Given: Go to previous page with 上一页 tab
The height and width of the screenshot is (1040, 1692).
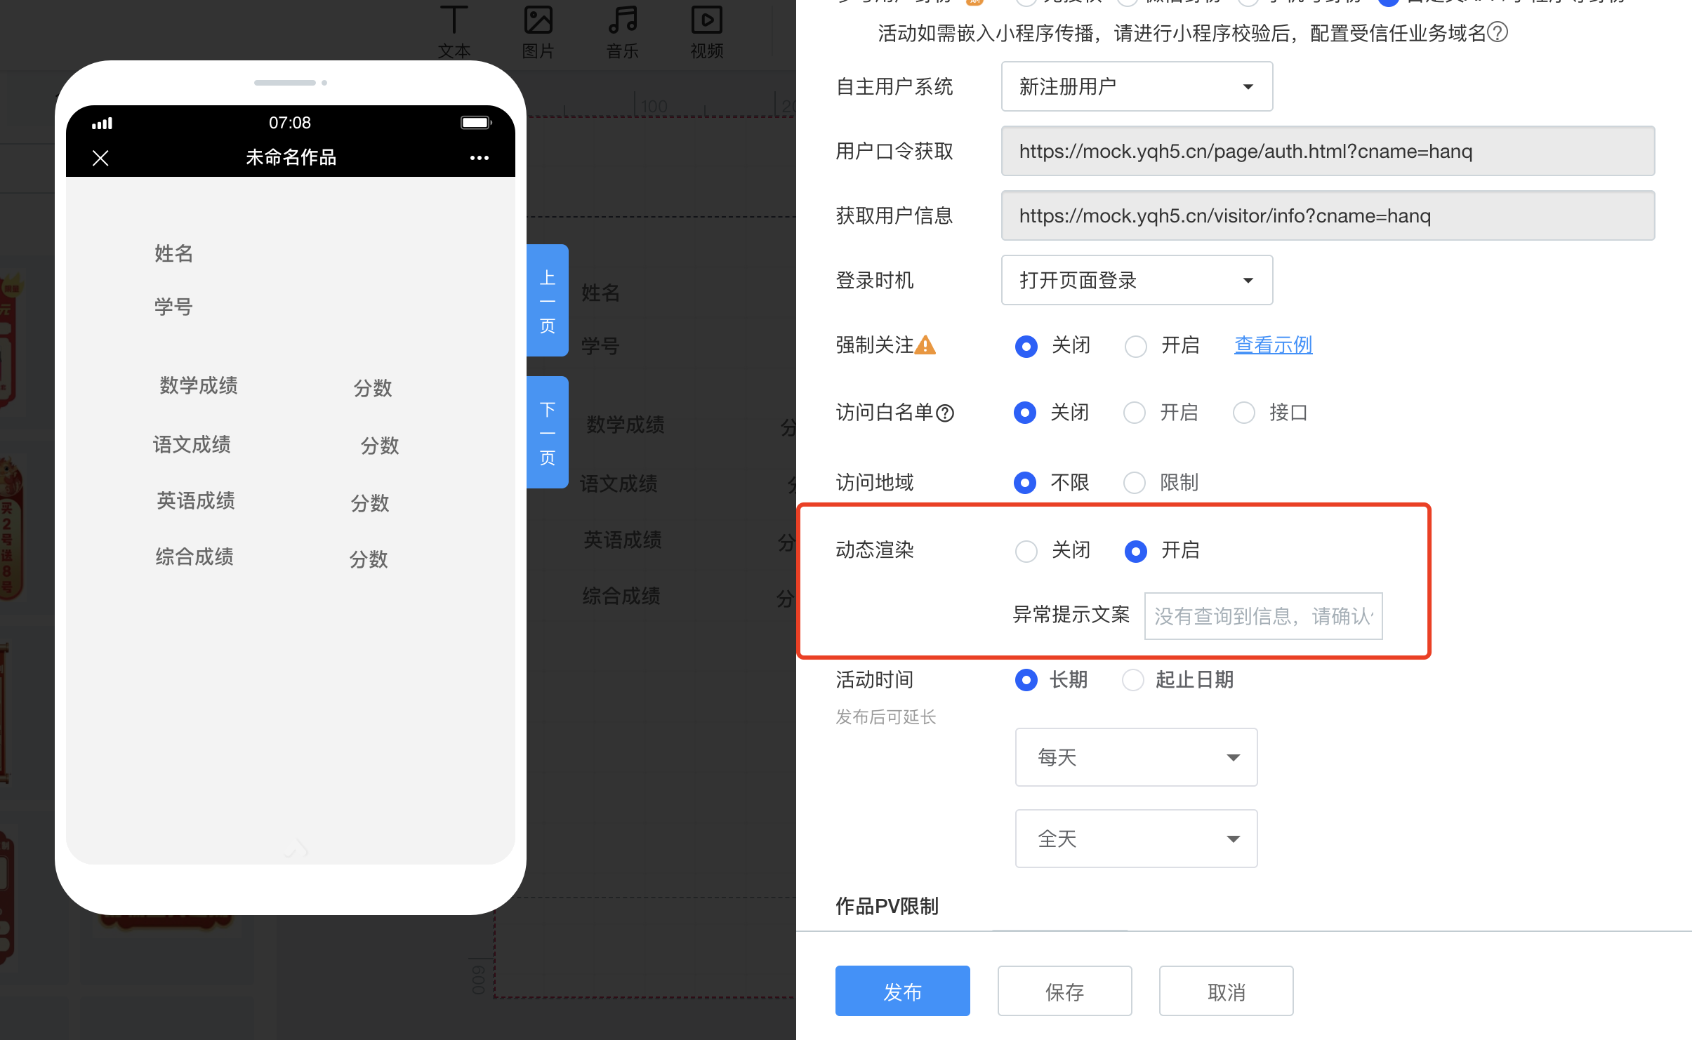Looking at the screenshot, I should [x=548, y=300].
